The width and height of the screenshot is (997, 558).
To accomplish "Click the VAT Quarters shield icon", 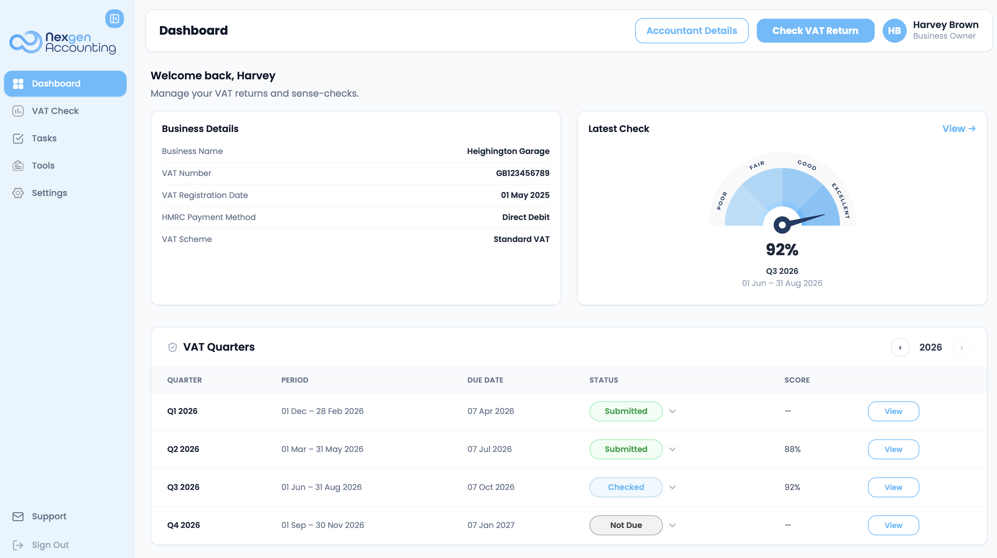I will (173, 347).
